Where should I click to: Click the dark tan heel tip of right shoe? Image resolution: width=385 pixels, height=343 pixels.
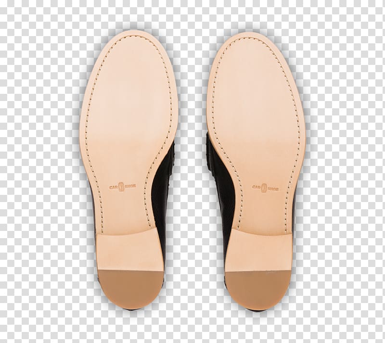tap(259, 290)
